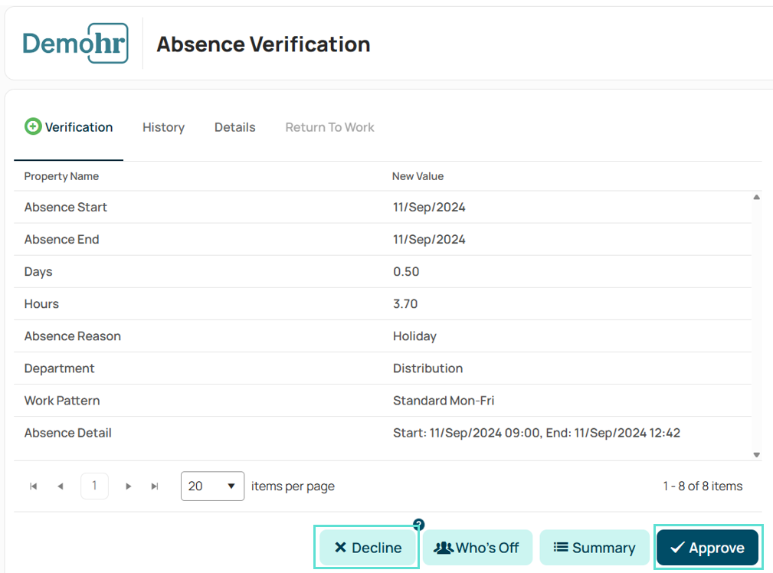This screenshot has height=573, width=773.
Task: Decline the absence request
Action: pos(367,548)
